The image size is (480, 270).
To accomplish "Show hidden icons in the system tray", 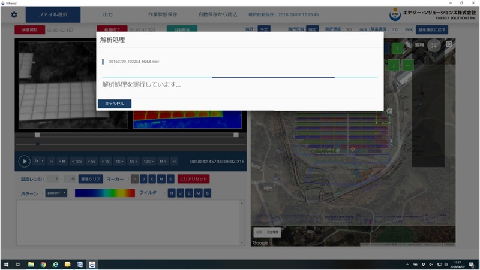I will [x=407, y=264].
